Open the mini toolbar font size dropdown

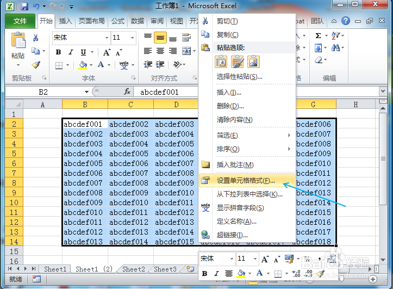255,259
